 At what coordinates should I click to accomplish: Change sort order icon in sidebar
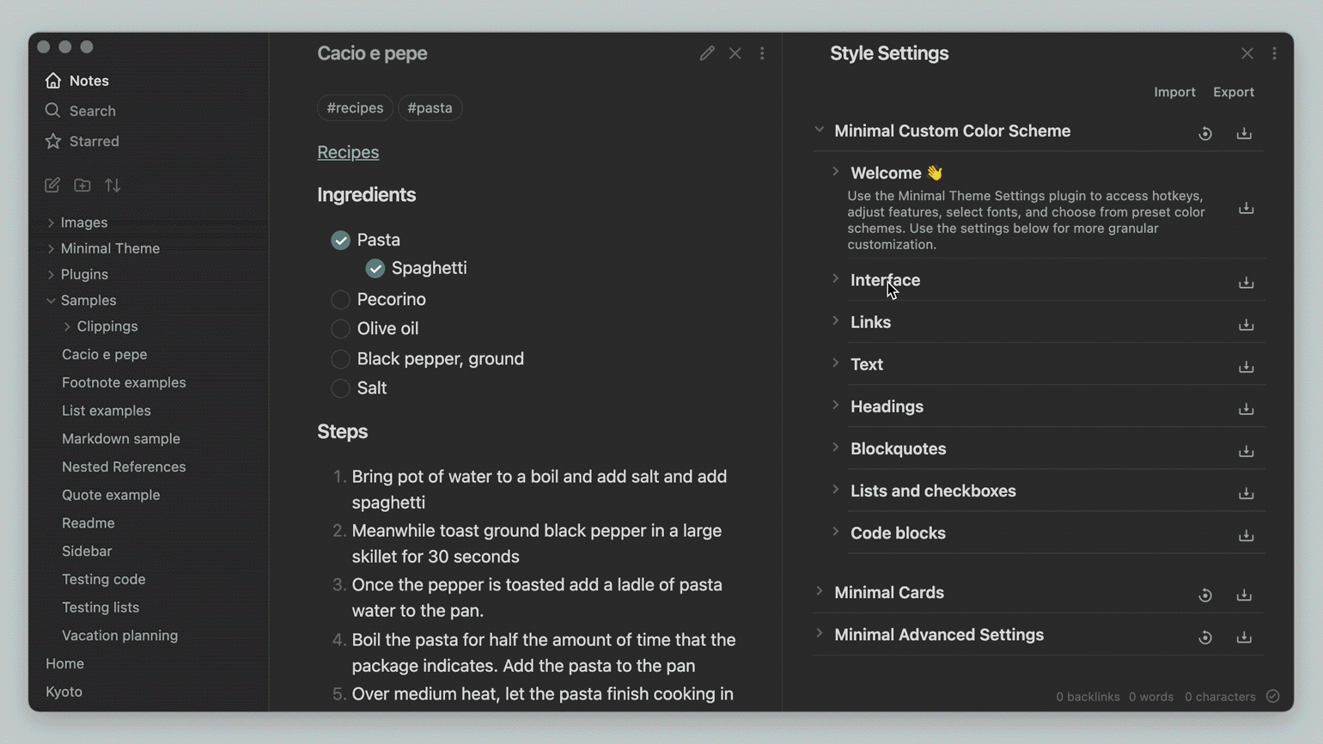[x=113, y=185]
